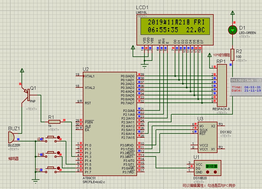Click the ground symbol under the push buttons

pyautogui.click(x=35, y=181)
